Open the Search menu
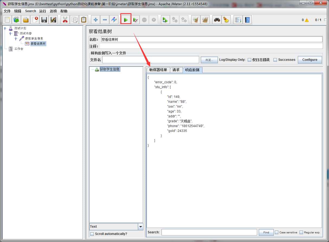329x242 pixels. click(x=31, y=11)
